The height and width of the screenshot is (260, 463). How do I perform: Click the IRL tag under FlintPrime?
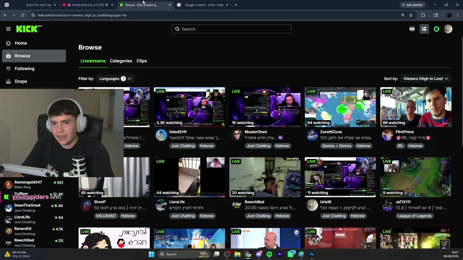tap(400, 146)
